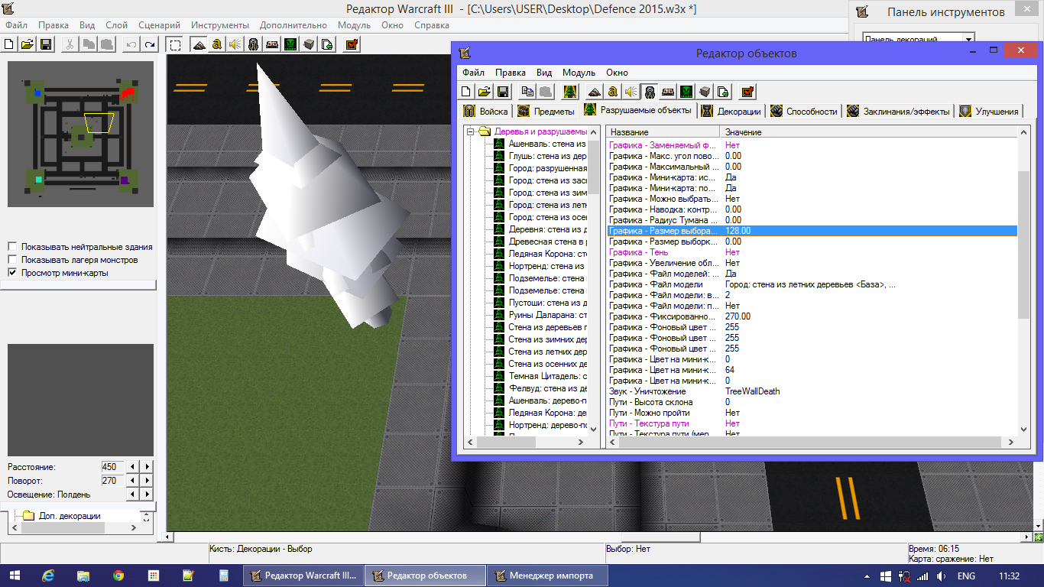1044x587 pixels.
Task: Activate the selection brush tool
Action: [175, 44]
